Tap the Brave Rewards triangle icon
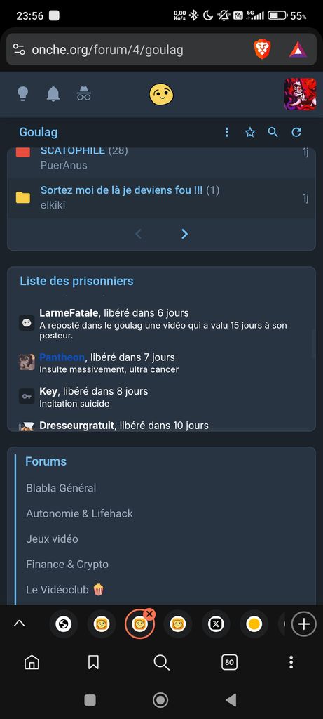Viewport: 323px width, 719px height. tap(298, 49)
